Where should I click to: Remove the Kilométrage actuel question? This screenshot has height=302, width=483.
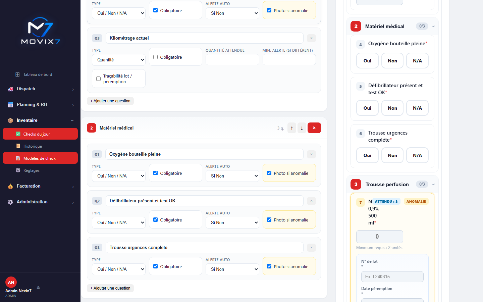click(x=311, y=38)
